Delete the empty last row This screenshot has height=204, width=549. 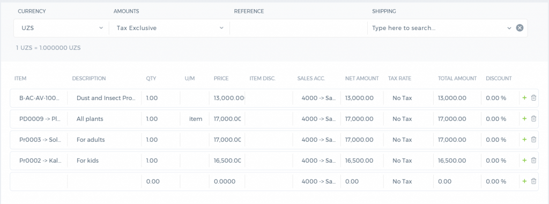tap(533, 182)
